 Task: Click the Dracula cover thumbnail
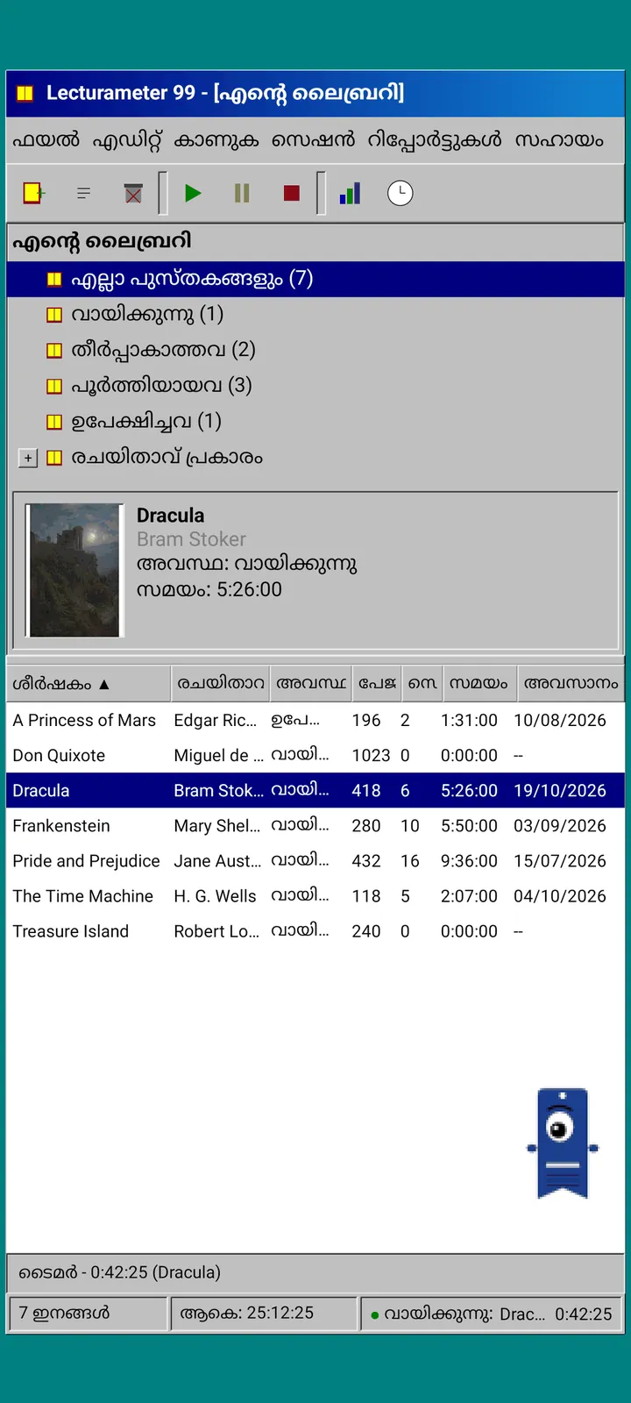coord(74,570)
